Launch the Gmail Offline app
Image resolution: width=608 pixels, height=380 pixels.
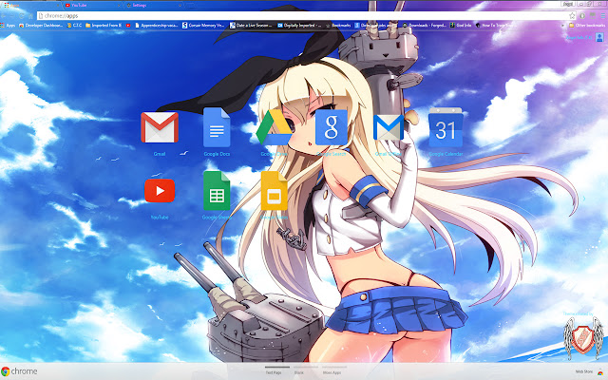(x=388, y=127)
